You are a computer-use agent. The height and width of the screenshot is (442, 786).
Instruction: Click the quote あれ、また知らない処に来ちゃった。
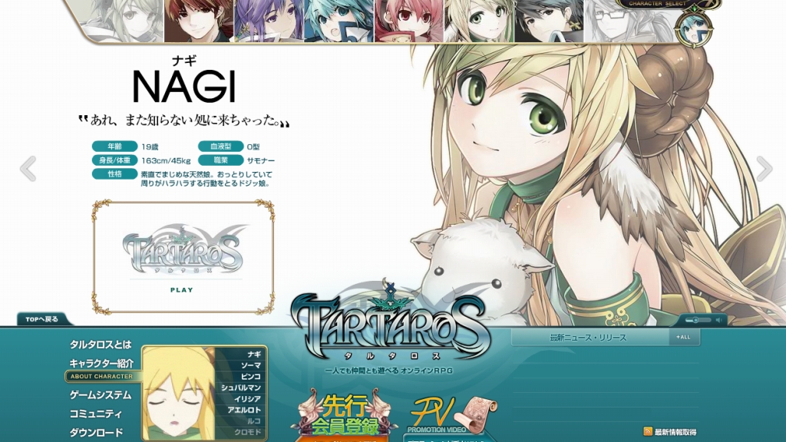pyautogui.click(x=184, y=120)
